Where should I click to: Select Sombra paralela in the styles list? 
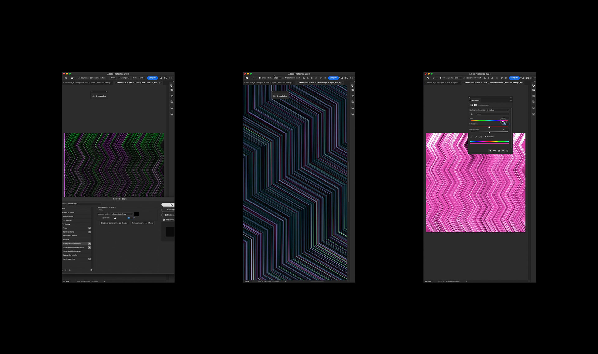(x=69, y=259)
